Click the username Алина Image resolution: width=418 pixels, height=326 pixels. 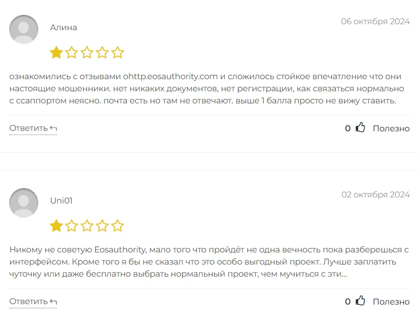coord(64,27)
